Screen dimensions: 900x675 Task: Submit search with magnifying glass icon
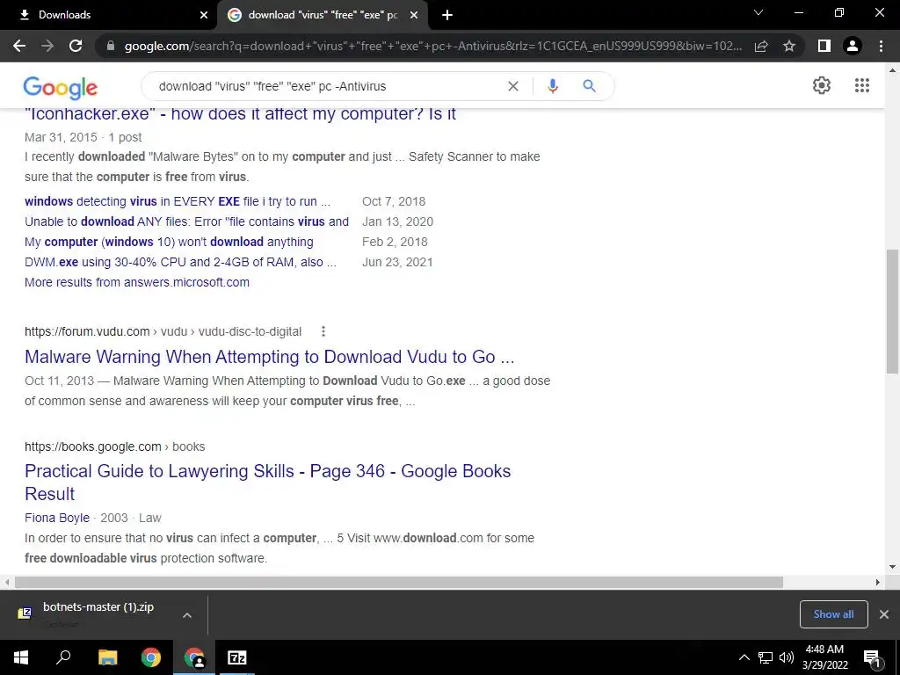point(589,86)
